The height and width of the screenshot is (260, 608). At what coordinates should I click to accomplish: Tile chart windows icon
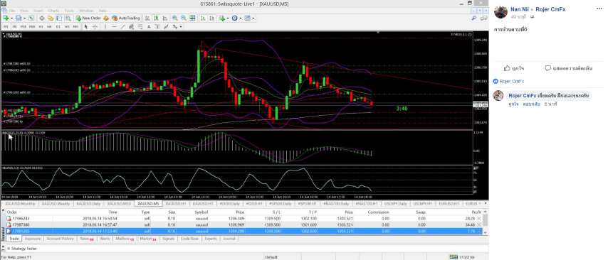(192, 18)
